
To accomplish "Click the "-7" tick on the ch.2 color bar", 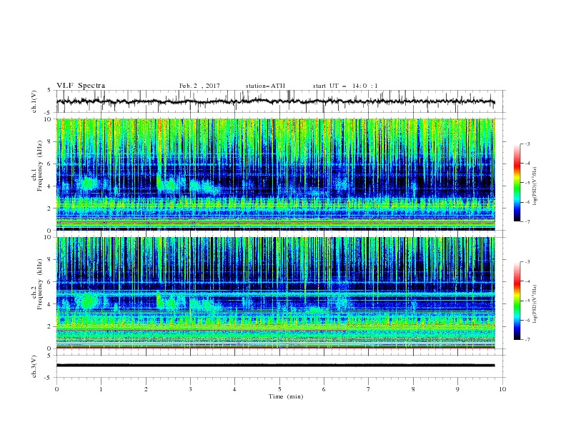I will (x=527, y=339).
